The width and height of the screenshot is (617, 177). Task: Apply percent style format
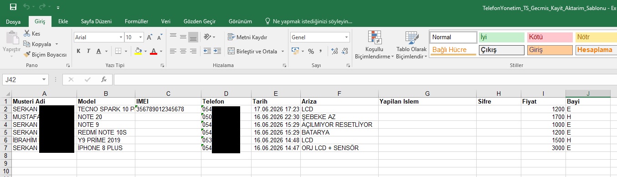click(x=311, y=51)
